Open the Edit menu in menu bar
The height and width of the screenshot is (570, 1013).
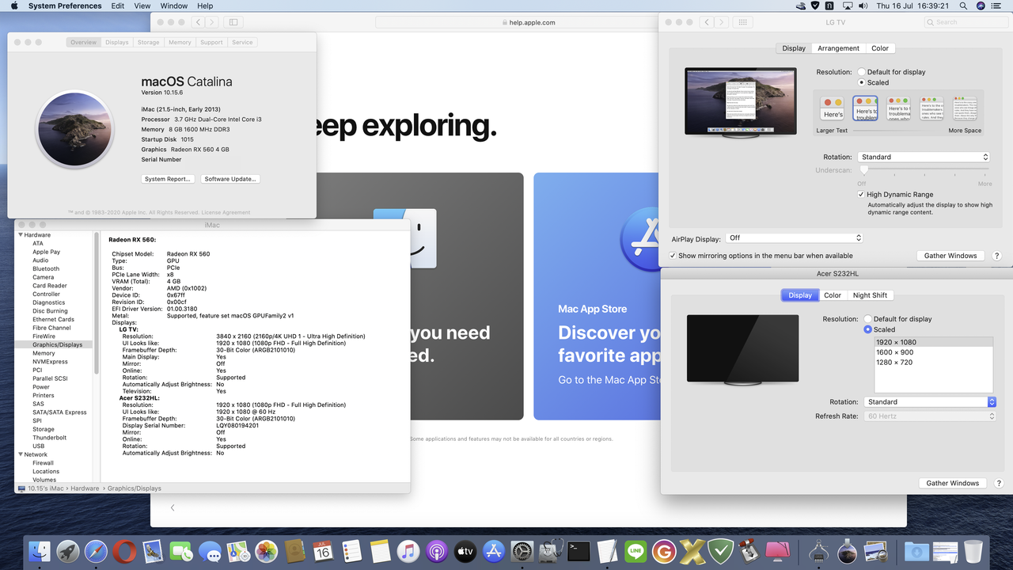tap(118, 6)
